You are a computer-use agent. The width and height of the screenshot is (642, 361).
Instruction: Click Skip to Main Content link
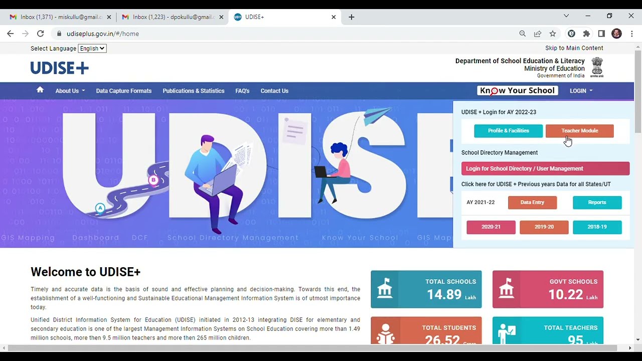click(x=574, y=48)
